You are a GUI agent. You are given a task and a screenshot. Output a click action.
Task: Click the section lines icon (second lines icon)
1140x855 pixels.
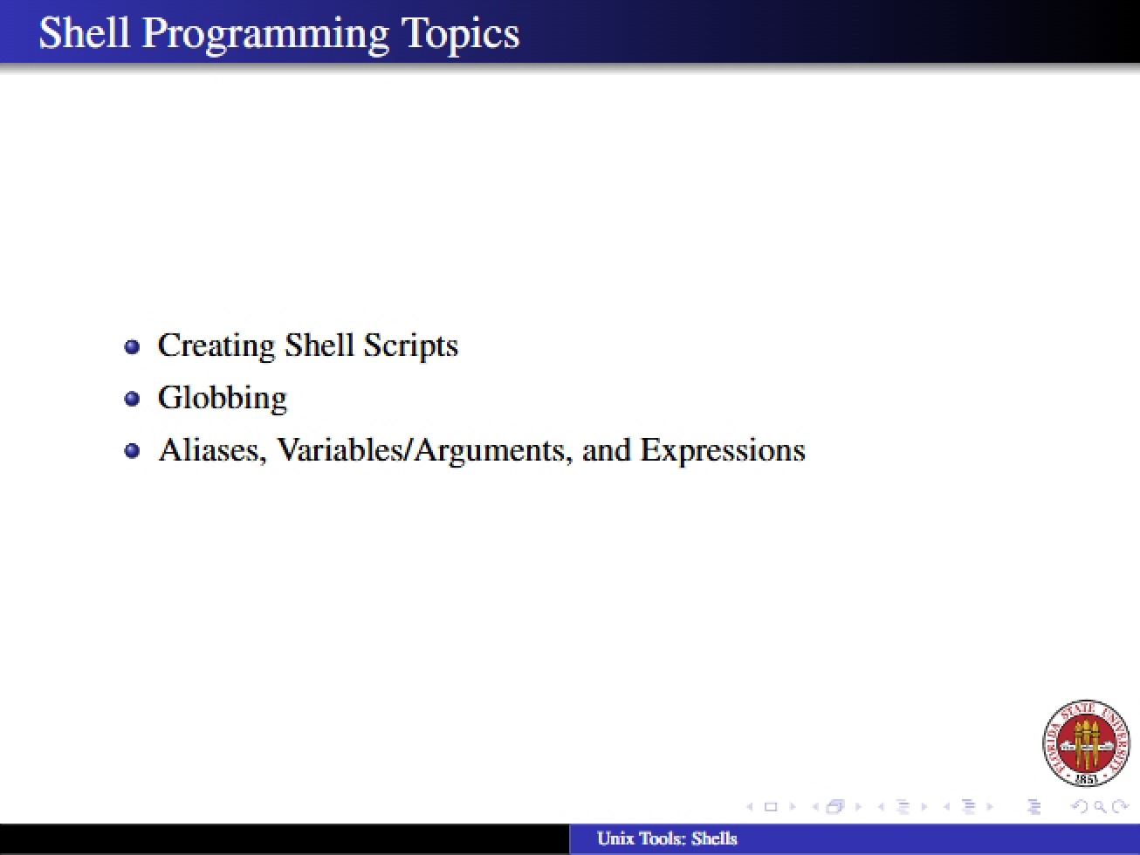click(967, 807)
